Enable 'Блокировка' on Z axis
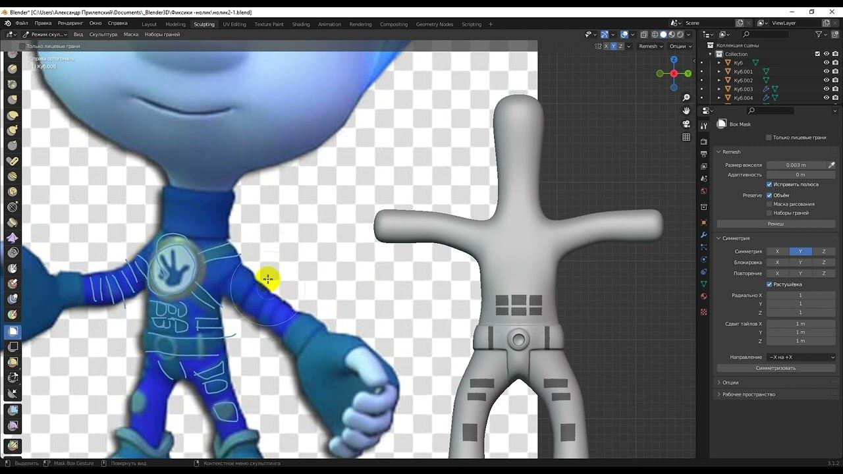Image resolution: width=843 pixels, height=474 pixels. tap(824, 262)
